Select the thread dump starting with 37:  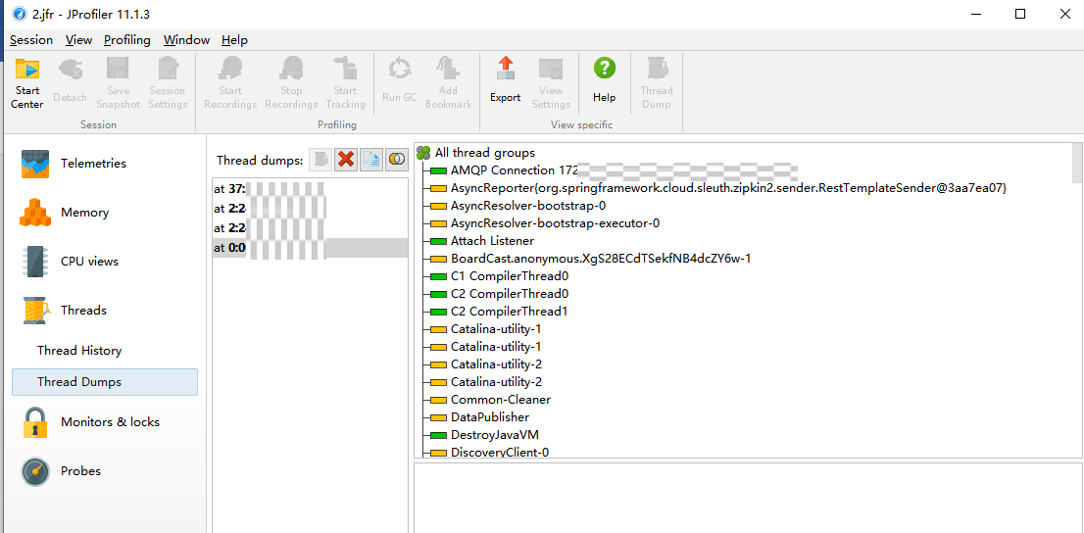pyautogui.click(x=270, y=189)
